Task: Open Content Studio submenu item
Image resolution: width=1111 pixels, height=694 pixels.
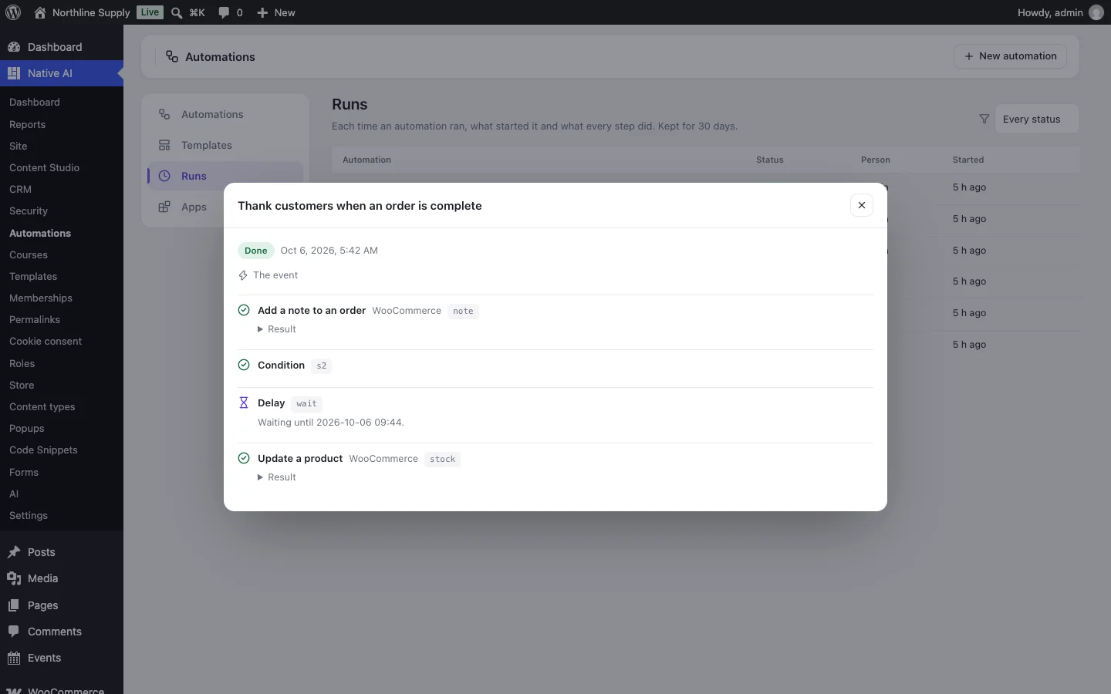Action: pos(45,167)
